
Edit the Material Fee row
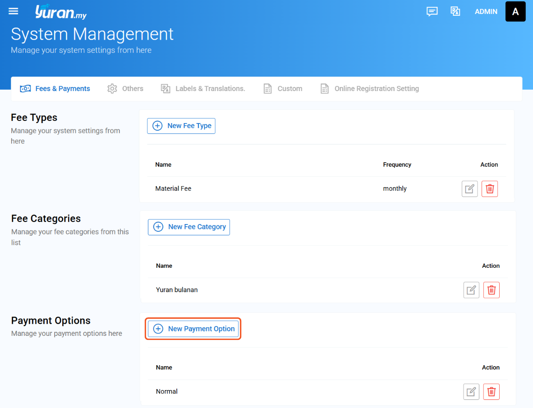[x=469, y=188]
